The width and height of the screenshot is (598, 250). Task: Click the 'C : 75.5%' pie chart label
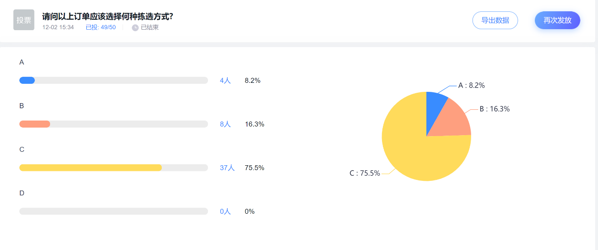(365, 173)
